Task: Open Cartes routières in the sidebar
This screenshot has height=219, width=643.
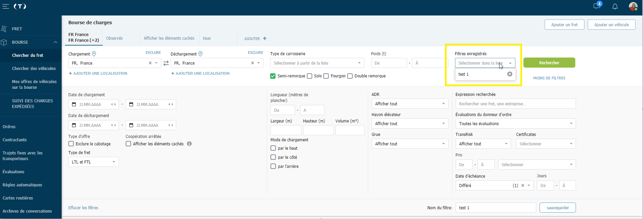Action: coord(18,198)
